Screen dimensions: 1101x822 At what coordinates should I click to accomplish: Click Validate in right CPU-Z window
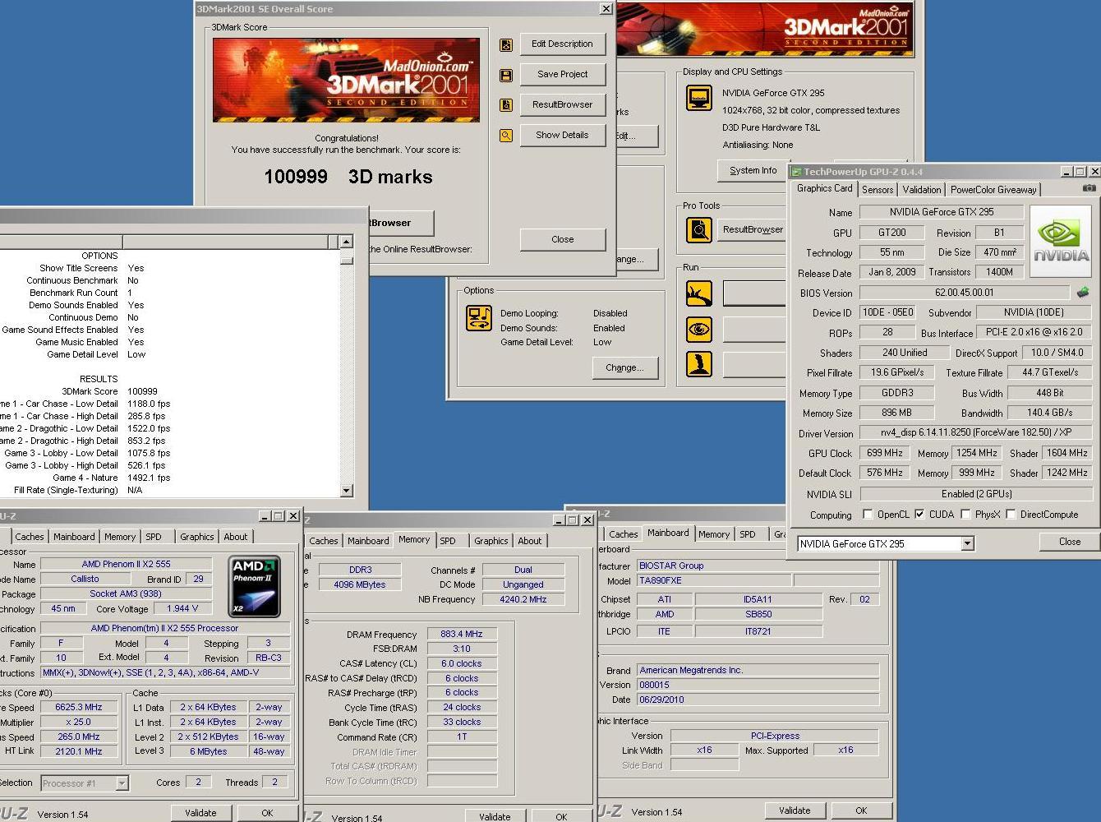click(x=795, y=810)
